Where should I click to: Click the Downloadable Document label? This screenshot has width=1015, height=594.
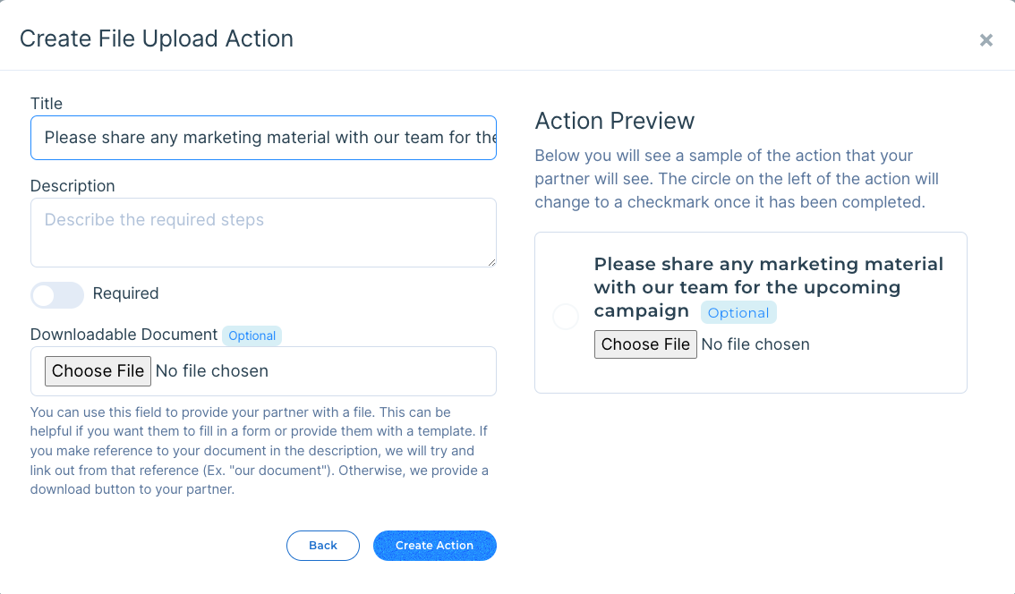point(124,335)
